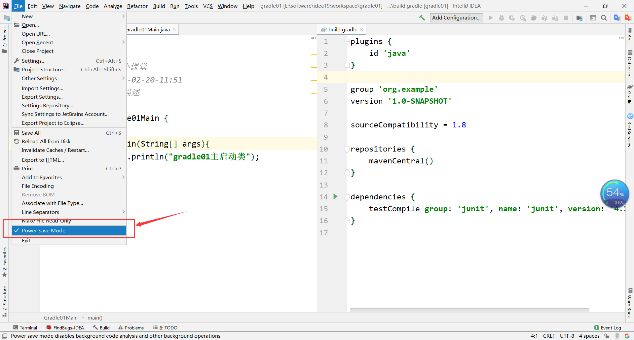The height and width of the screenshot is (340, 634).
Task: Open the Build tool window
Action: pos(101,327)
